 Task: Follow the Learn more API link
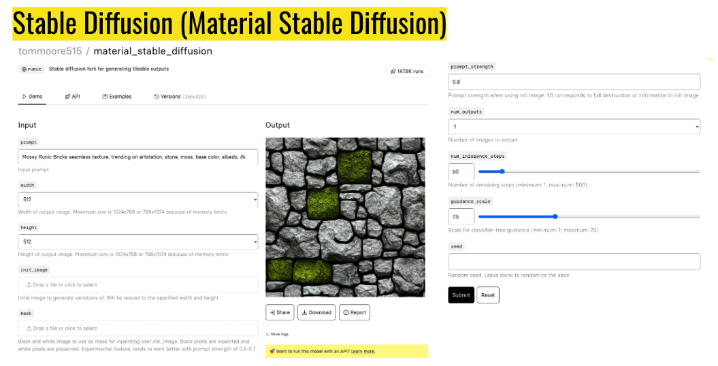point(363,351)
